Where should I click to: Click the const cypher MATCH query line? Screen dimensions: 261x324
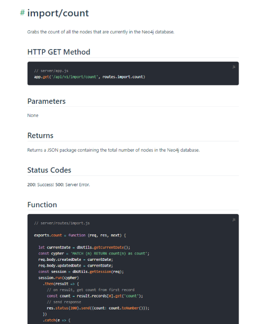click(x=93, y=254)
